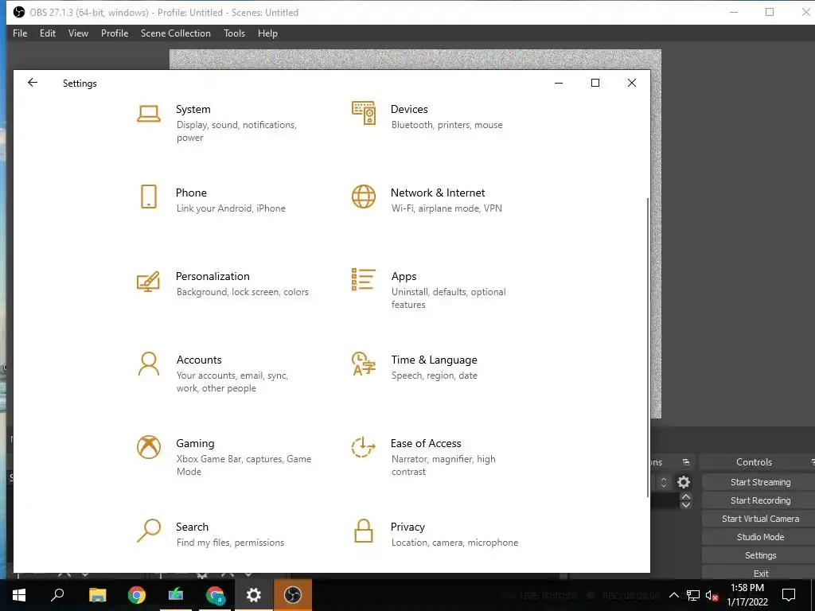Click the Phone settings icon
This screenshot has height=611, width=815.
(149, 197)
